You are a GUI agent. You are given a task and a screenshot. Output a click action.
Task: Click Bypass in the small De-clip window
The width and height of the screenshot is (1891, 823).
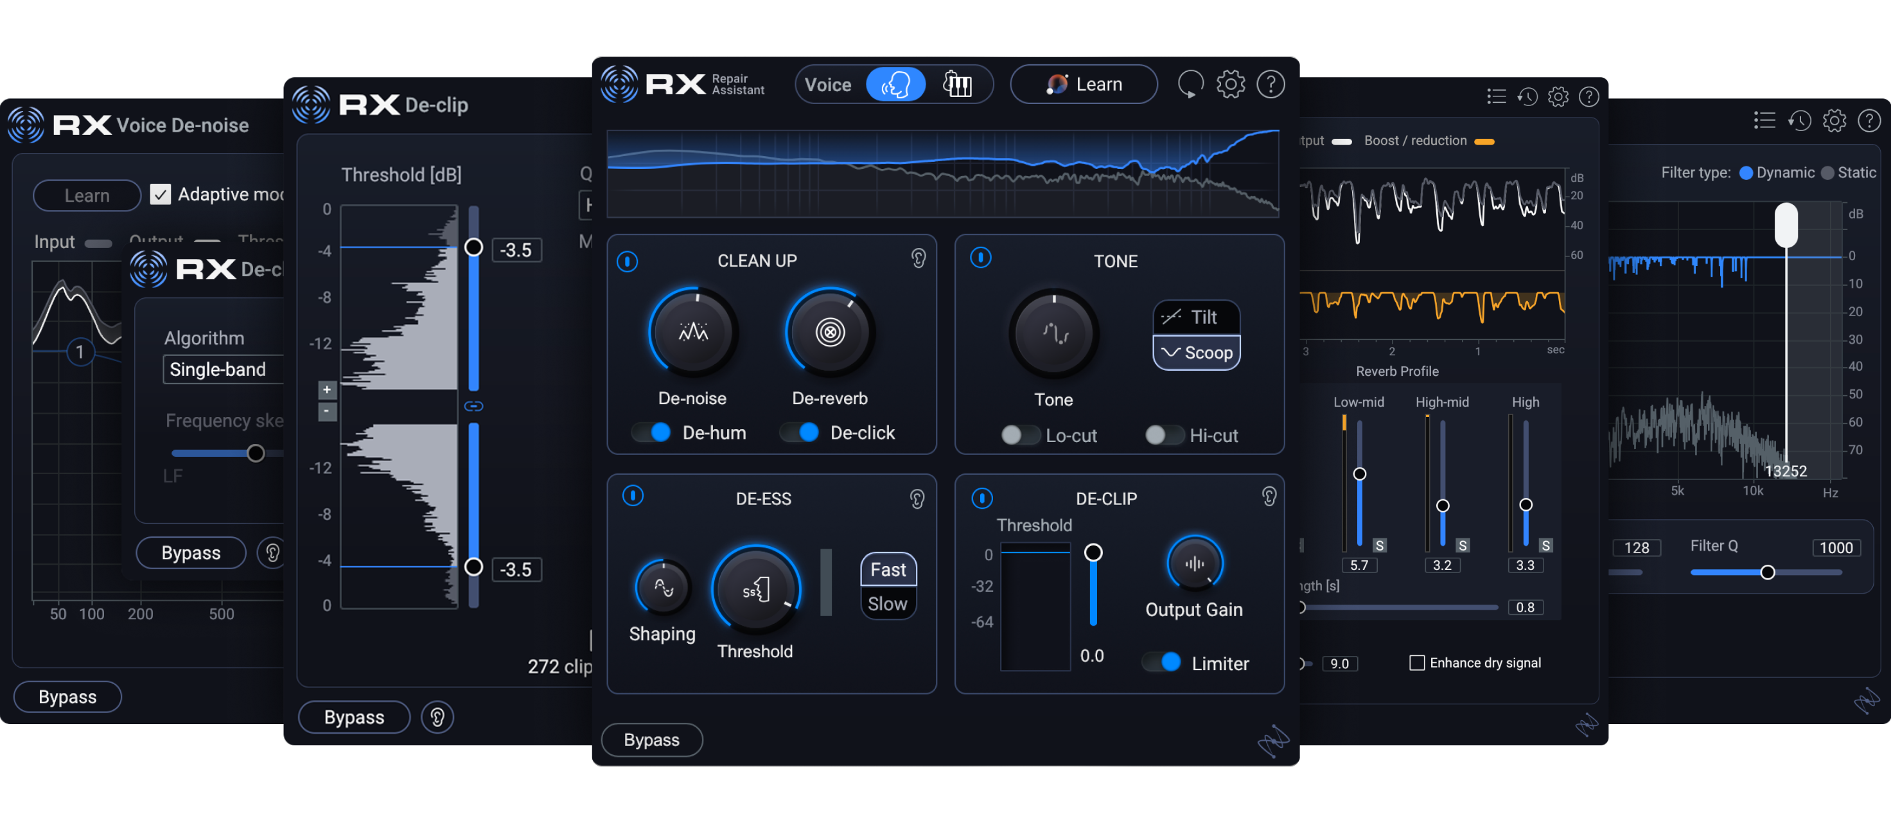191,553
